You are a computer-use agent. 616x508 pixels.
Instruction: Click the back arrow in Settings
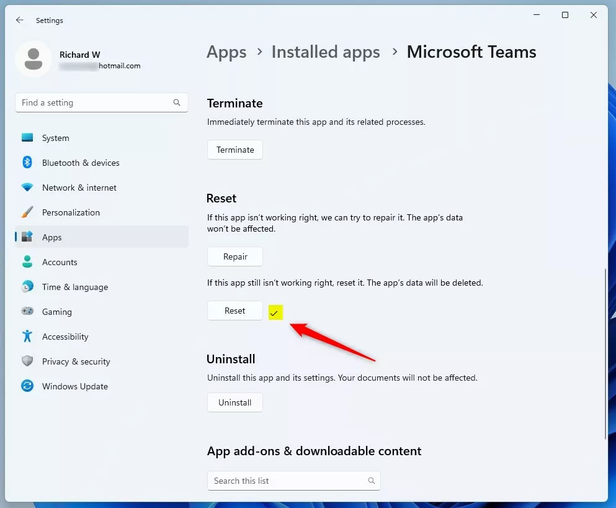point(20,20)
